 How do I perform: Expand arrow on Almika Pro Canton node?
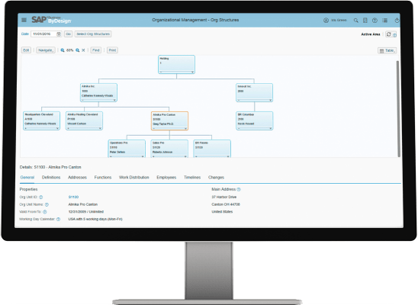pos(186,128)
